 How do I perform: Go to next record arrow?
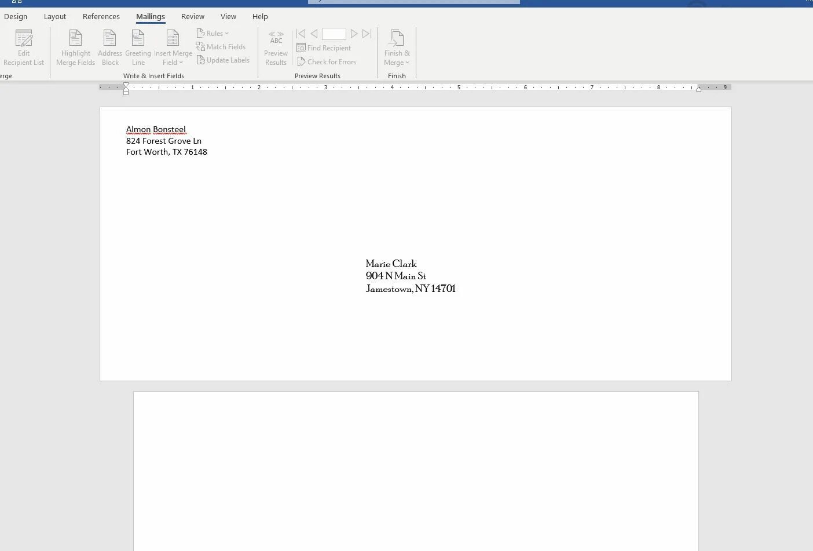tap(354, 34)
